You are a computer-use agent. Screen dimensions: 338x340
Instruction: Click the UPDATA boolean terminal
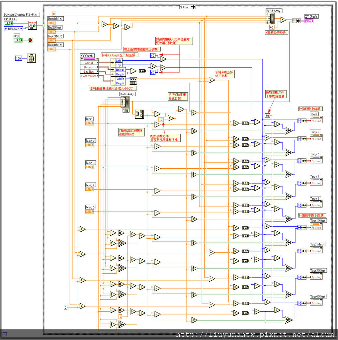pyautogui.click(x=8, y=23)
